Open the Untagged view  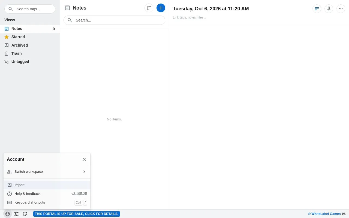[x=30, y=62]
